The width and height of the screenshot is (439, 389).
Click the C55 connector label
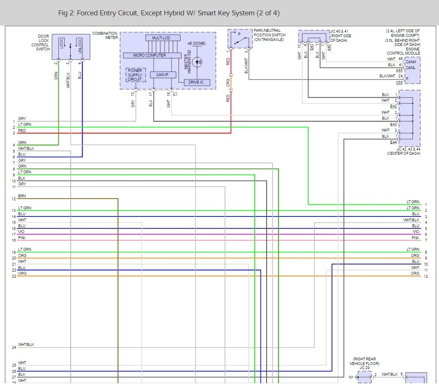[x=399, y=83]
